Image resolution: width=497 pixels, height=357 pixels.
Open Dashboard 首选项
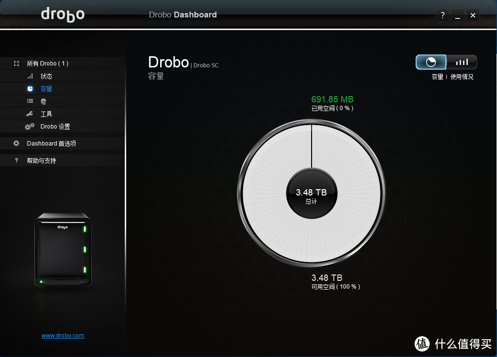(x=63, y=144)
